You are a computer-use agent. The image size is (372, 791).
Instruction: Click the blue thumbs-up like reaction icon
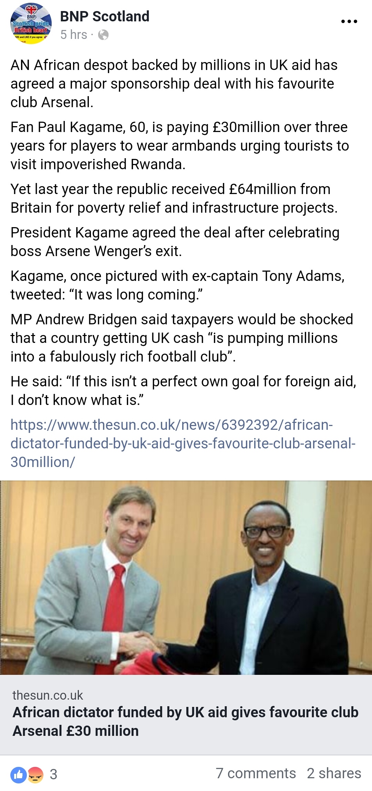point(19,775)
